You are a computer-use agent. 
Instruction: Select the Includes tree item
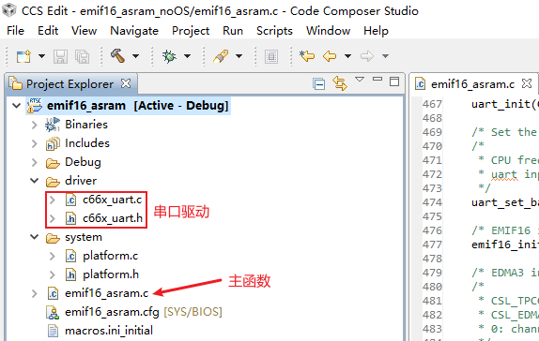click(x=87, y=143)
